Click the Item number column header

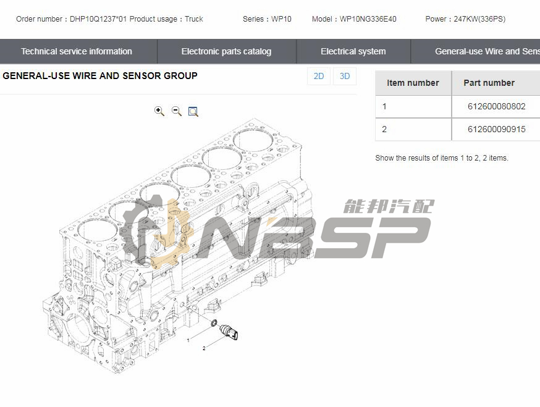(x=413, y=83)
